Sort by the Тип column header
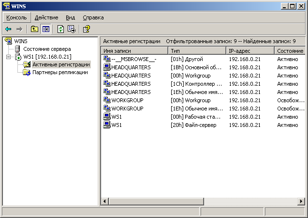Screen dimensions: 308x218 197,51
